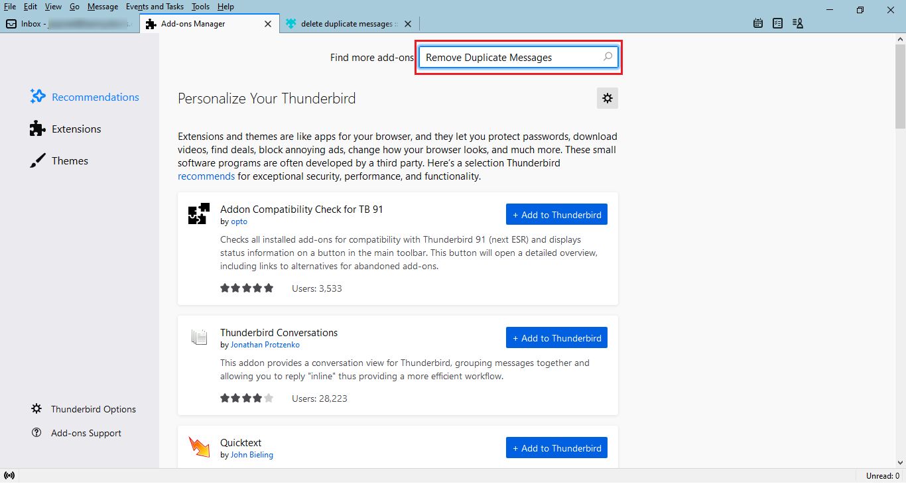Open Extensions in the sidebar
Viewport: 906px width, 484px height.
coord(66,129)
